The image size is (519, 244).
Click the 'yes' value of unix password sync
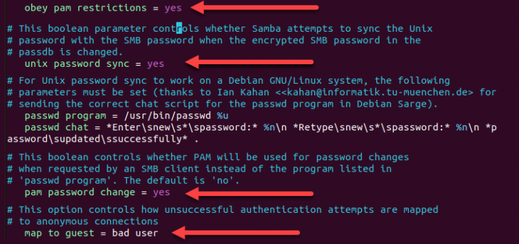pyautogui.click(x=155, y=64)
